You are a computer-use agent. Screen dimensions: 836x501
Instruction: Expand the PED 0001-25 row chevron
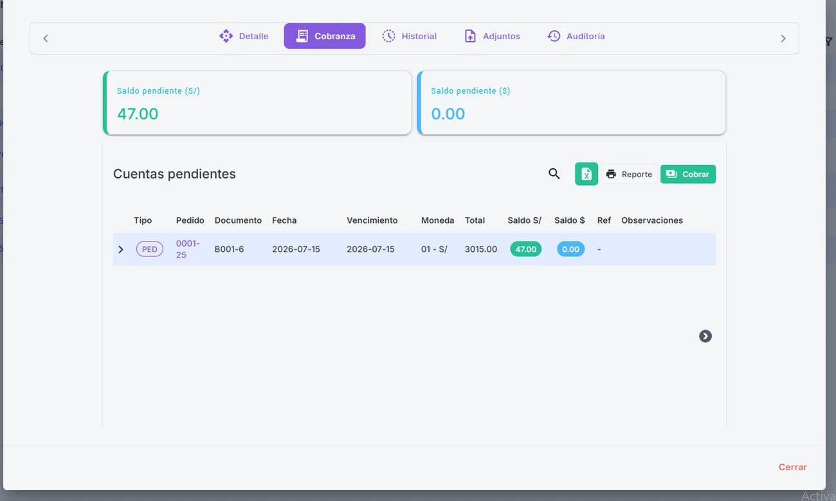(x=121, y=249)
